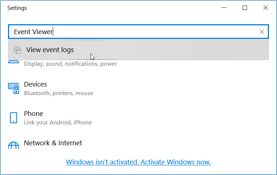
Task: Clear the search box with the X icon
Action: [x=262, y=32]
